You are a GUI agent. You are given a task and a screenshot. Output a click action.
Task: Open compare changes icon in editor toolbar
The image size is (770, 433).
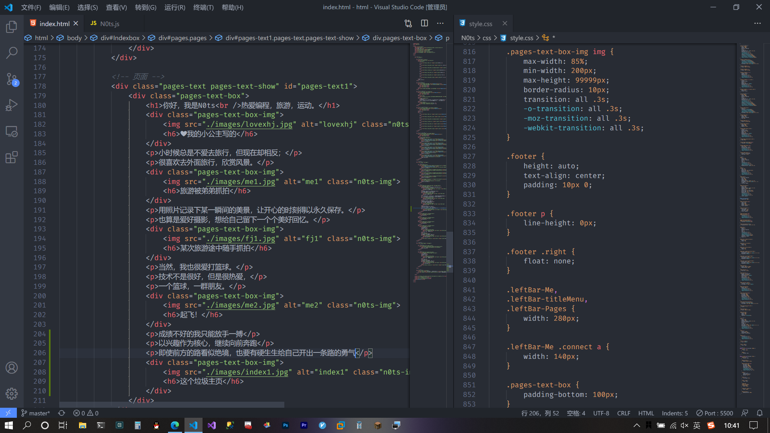[408, 23]
